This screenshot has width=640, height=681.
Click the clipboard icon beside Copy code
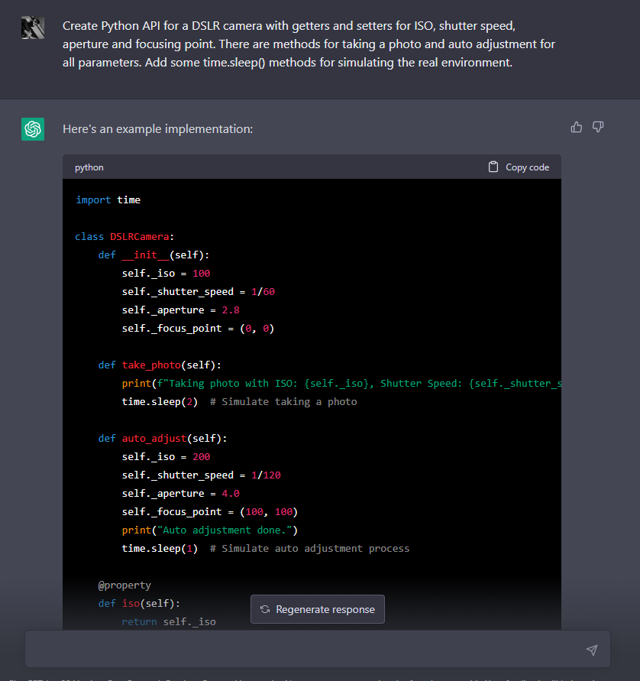pos(493,167)
